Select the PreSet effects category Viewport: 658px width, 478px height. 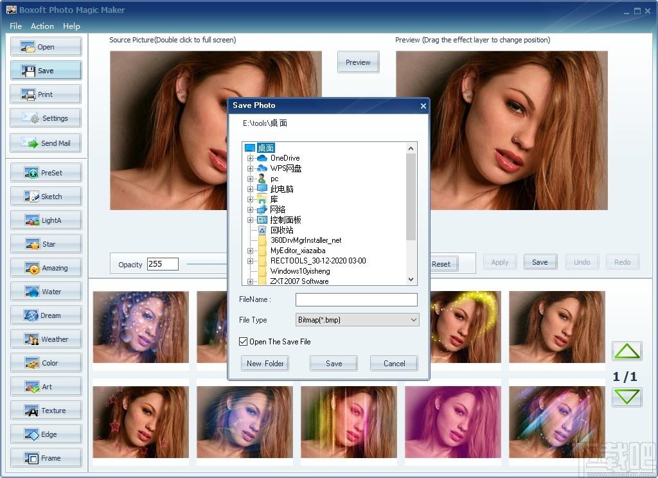[x=46, y=172]
